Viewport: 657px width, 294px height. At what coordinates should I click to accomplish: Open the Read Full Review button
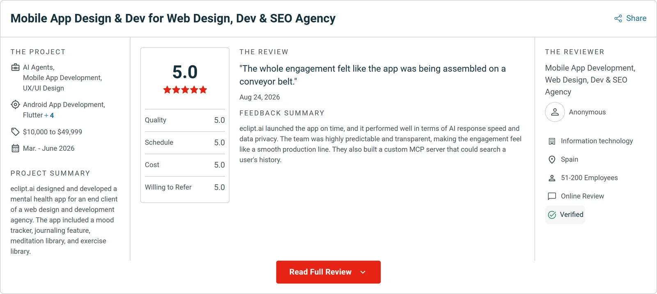pyautogui.click(x=328, y=272)
